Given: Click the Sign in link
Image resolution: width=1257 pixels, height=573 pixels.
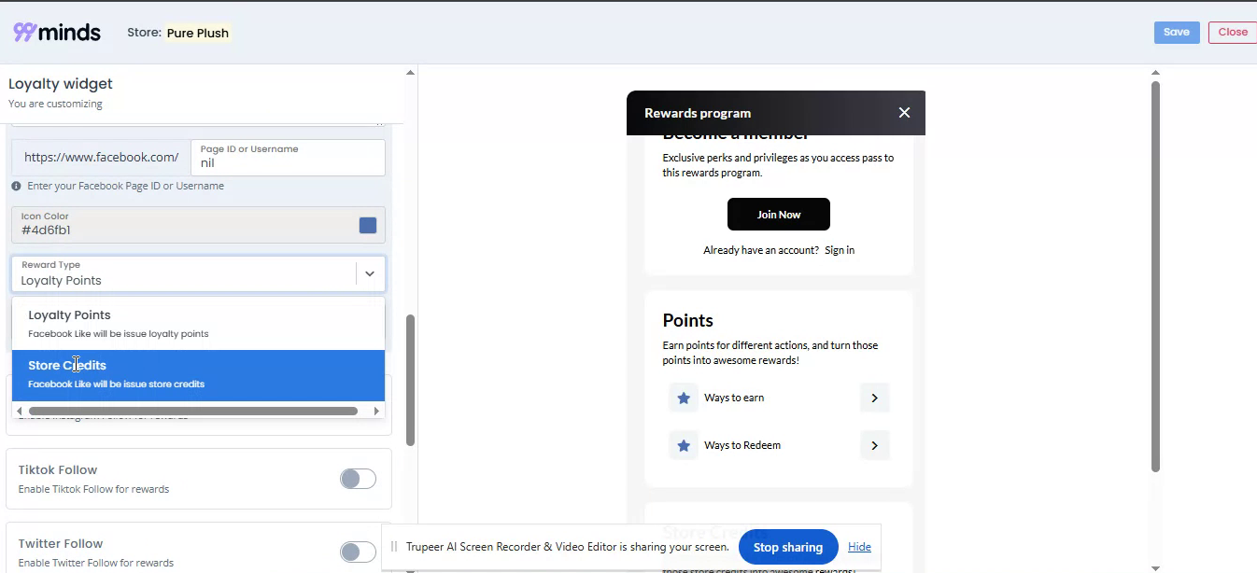Looking at the screenshot, I should point(840,250).
